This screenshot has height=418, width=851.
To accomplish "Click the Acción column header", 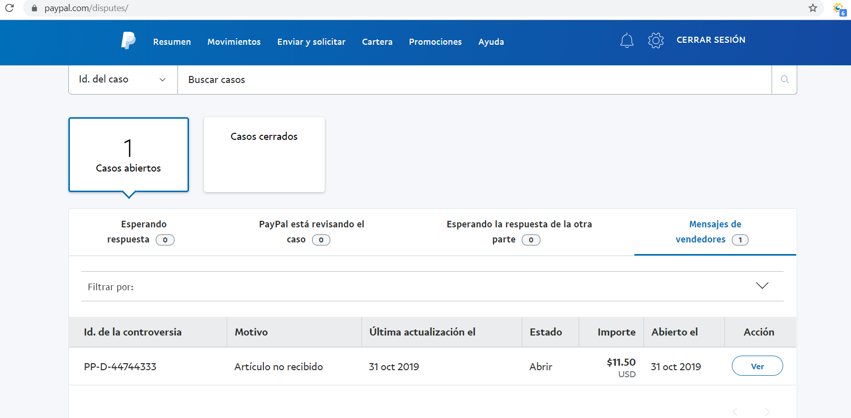I will (x=759, y=332).
